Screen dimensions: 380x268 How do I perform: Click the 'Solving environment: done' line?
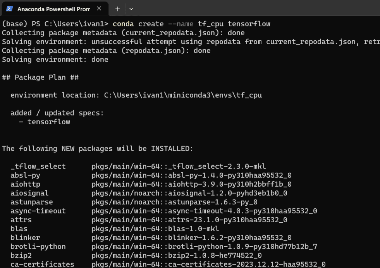[55, 60]
